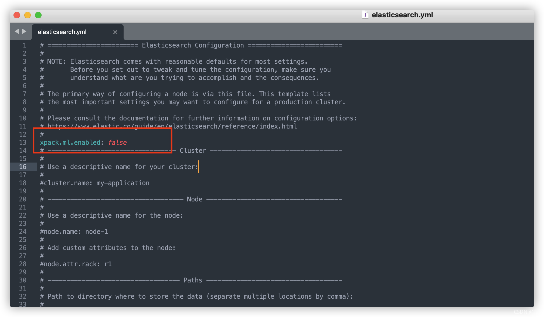
Task: Click the 'Cluster' section heading
Action: coord(193,151)
